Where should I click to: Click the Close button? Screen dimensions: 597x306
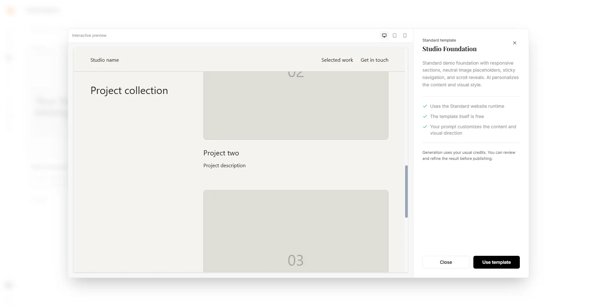click(446, 262)
